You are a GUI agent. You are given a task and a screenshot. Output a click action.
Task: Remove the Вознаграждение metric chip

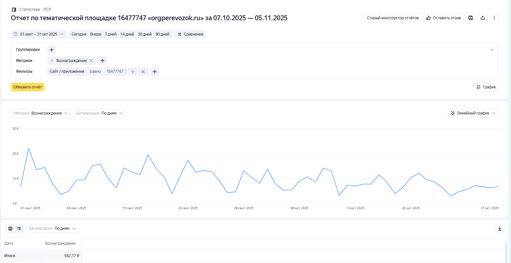point(91,61)
